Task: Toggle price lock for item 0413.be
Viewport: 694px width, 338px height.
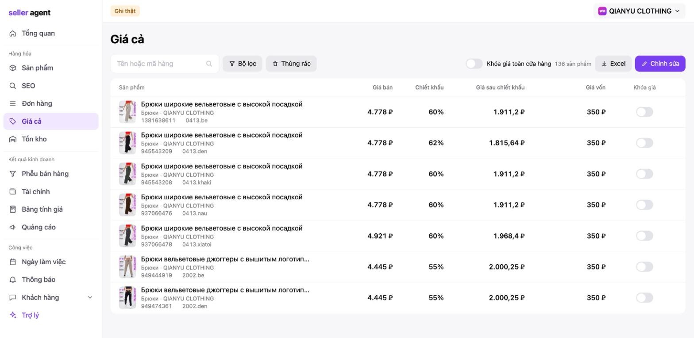Action: pos(644,112)
